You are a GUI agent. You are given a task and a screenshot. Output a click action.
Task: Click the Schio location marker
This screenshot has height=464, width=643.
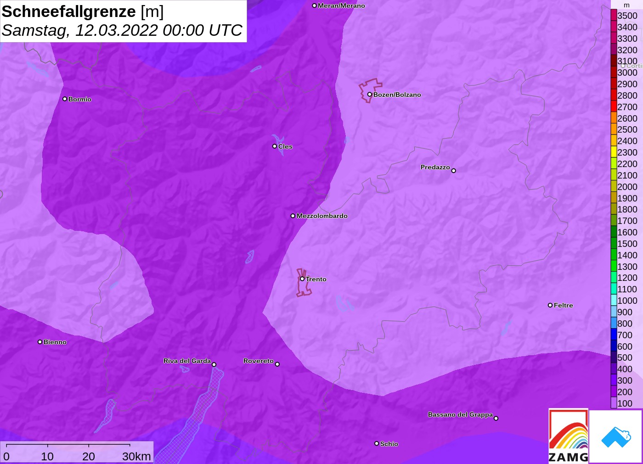point(377,443)
